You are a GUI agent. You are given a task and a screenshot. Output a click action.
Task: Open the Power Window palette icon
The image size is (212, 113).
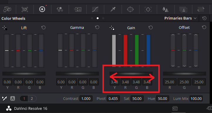130,9
